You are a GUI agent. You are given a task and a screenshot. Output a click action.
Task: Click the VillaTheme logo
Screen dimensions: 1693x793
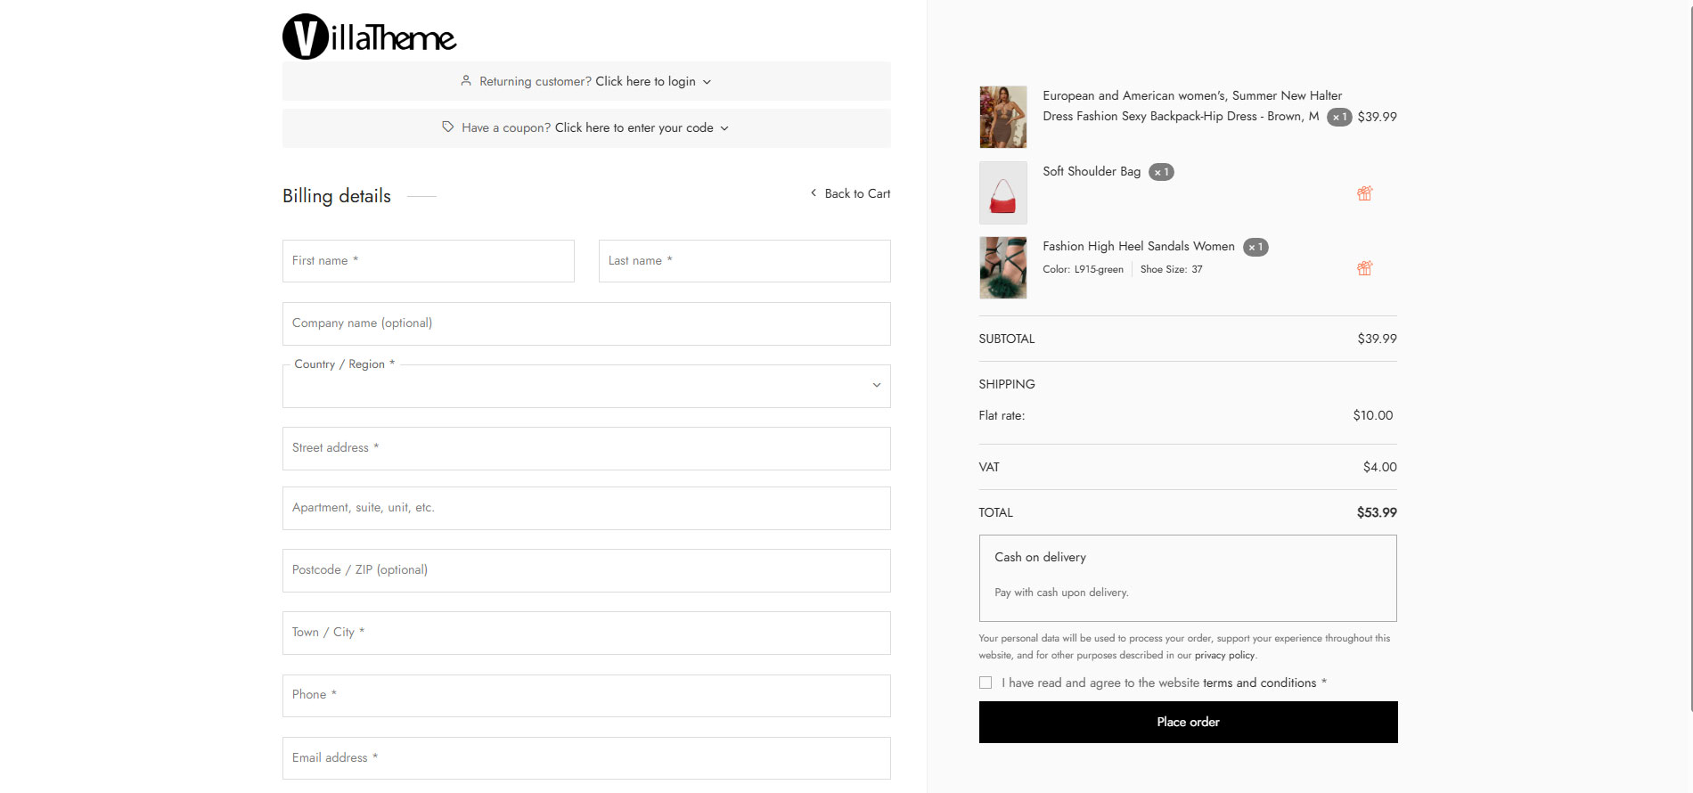click(x=369, y=37)
